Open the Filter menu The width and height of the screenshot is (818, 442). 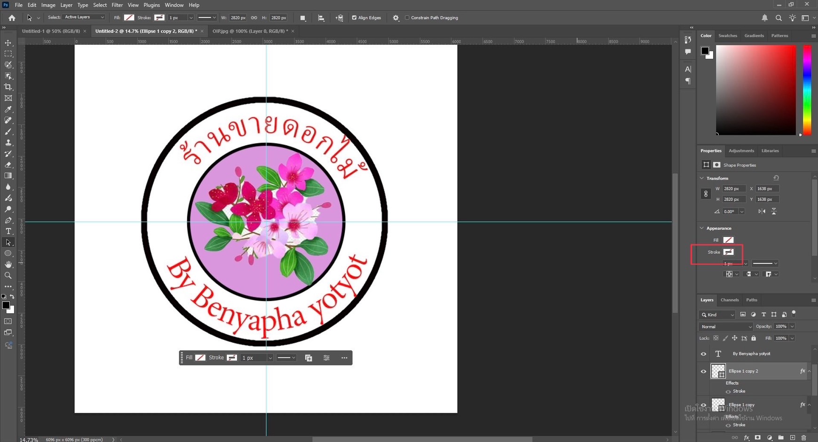click(117, 5)
